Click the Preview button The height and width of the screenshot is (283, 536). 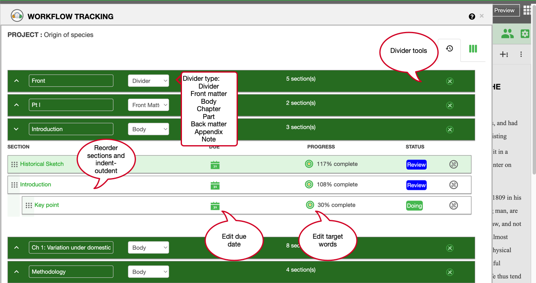click(504, 10)
